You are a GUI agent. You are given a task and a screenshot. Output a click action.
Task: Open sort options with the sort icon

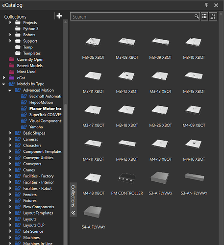(x=213, y=16)
